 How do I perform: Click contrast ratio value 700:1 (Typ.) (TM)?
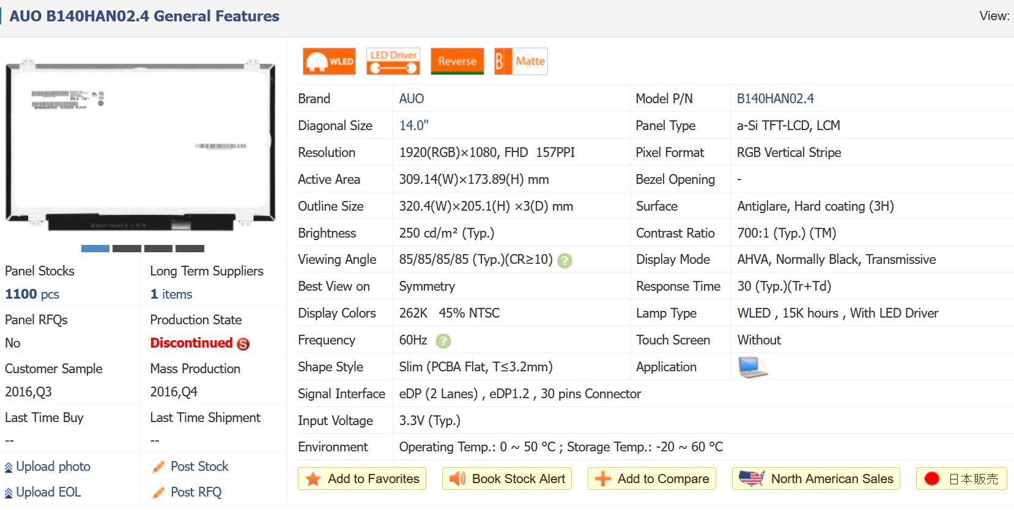(x=786, y=233)
